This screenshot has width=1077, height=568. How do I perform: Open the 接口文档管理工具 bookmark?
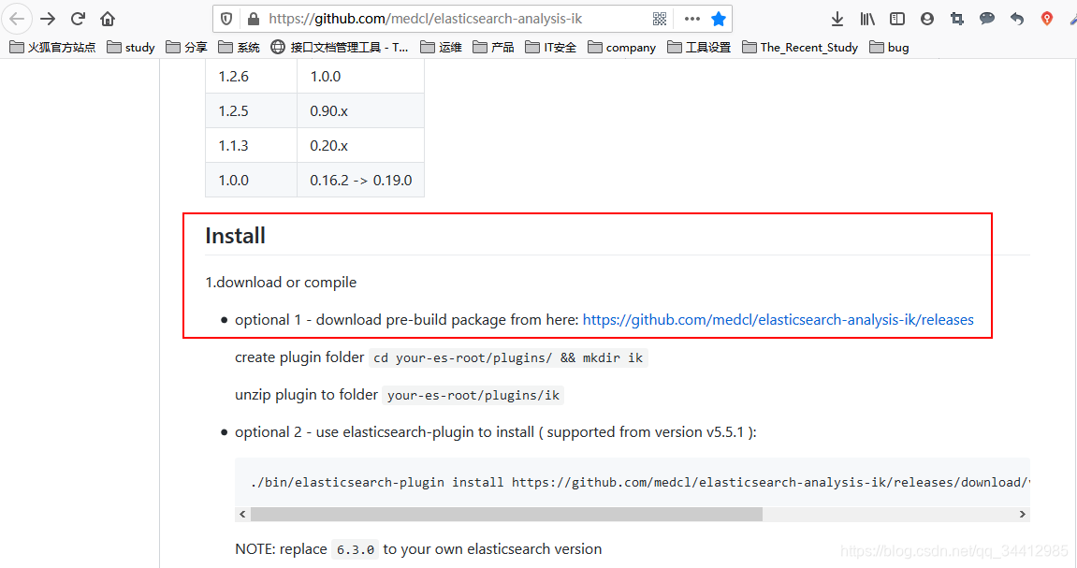click(340, 48)
